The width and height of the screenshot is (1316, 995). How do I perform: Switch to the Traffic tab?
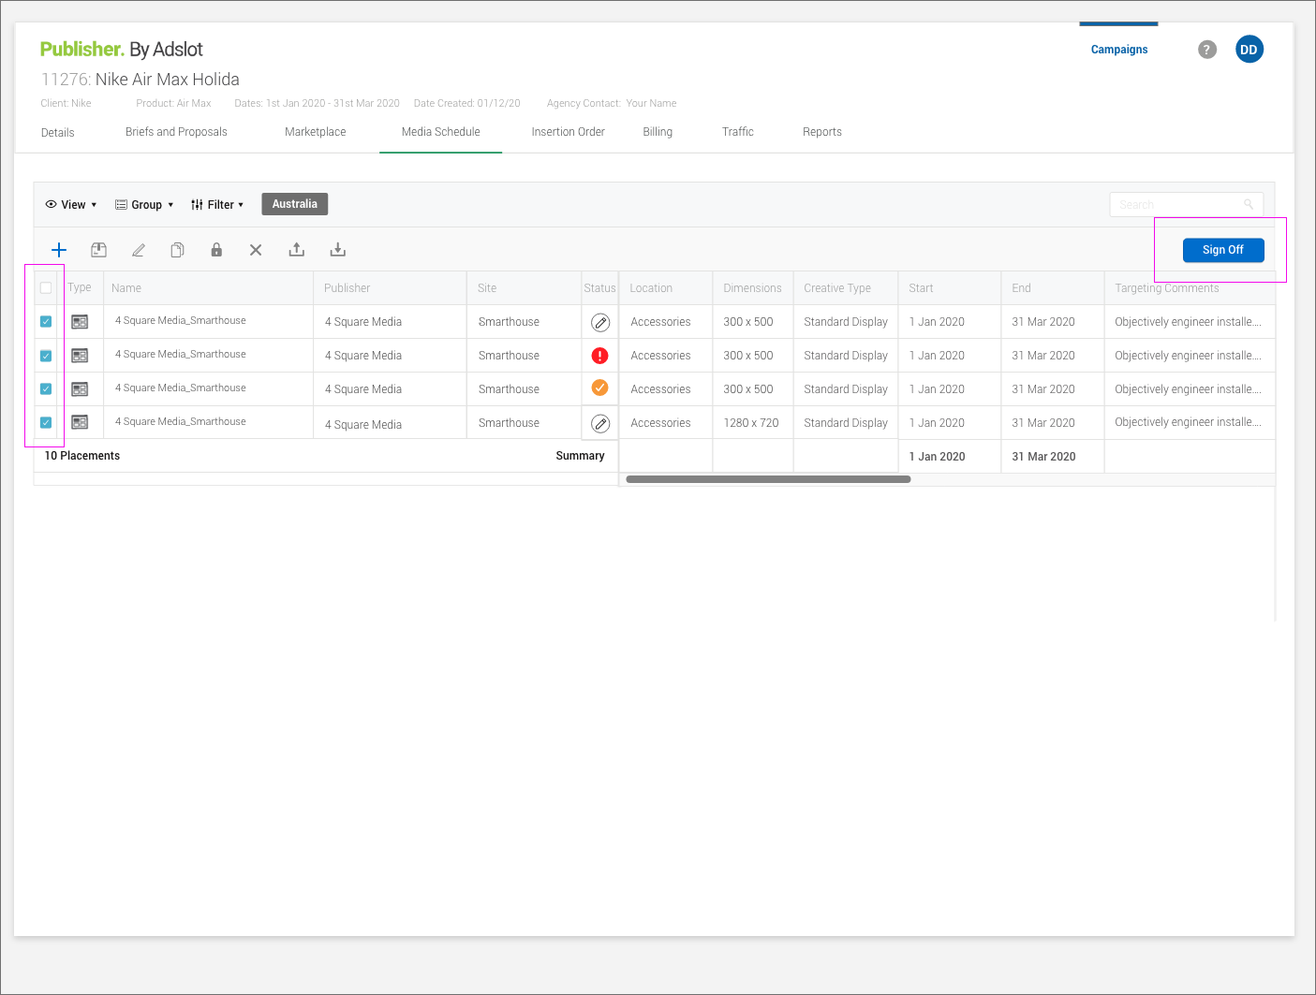click(738, 132)
